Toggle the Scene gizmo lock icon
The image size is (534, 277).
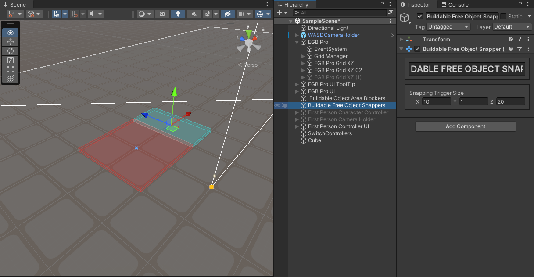coord(263,30)
